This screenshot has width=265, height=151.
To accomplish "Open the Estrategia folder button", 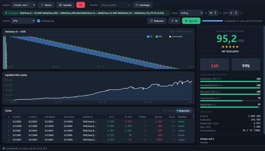I will pos(143,5).
